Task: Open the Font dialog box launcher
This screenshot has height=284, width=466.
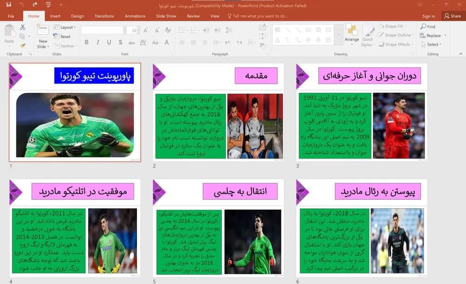Action: point(172,54)
